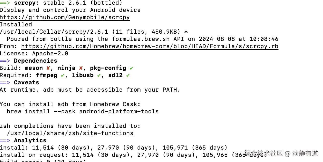Viewport: 323px width, 162px height.
Task: Click the blue arrow before Analytics
Action: pos(5,141)
